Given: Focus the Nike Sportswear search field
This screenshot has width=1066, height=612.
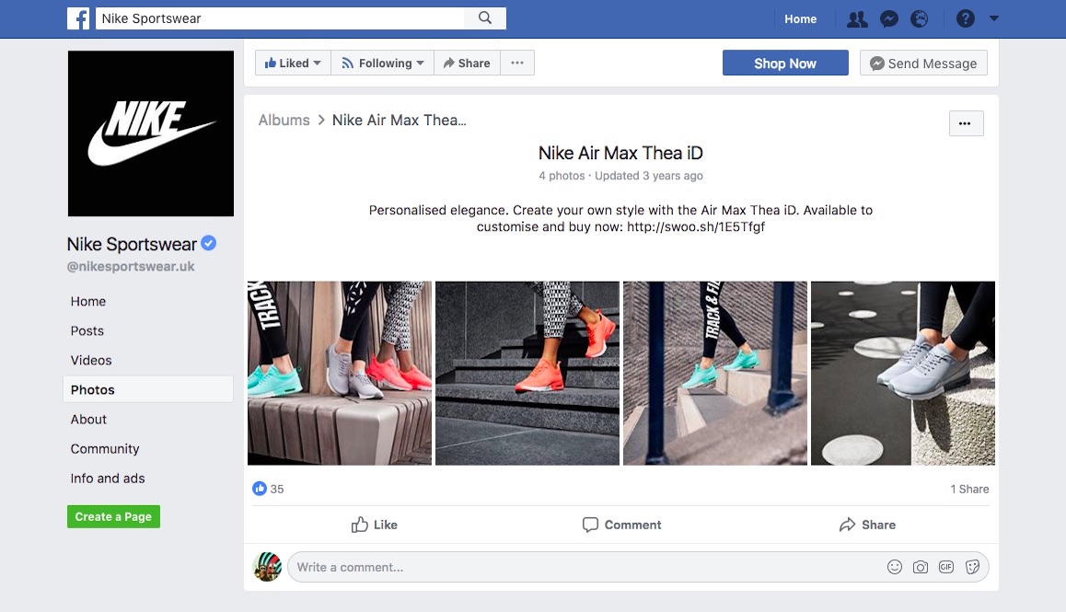Looking at the screenshot, I should click(x=280, y=18).
